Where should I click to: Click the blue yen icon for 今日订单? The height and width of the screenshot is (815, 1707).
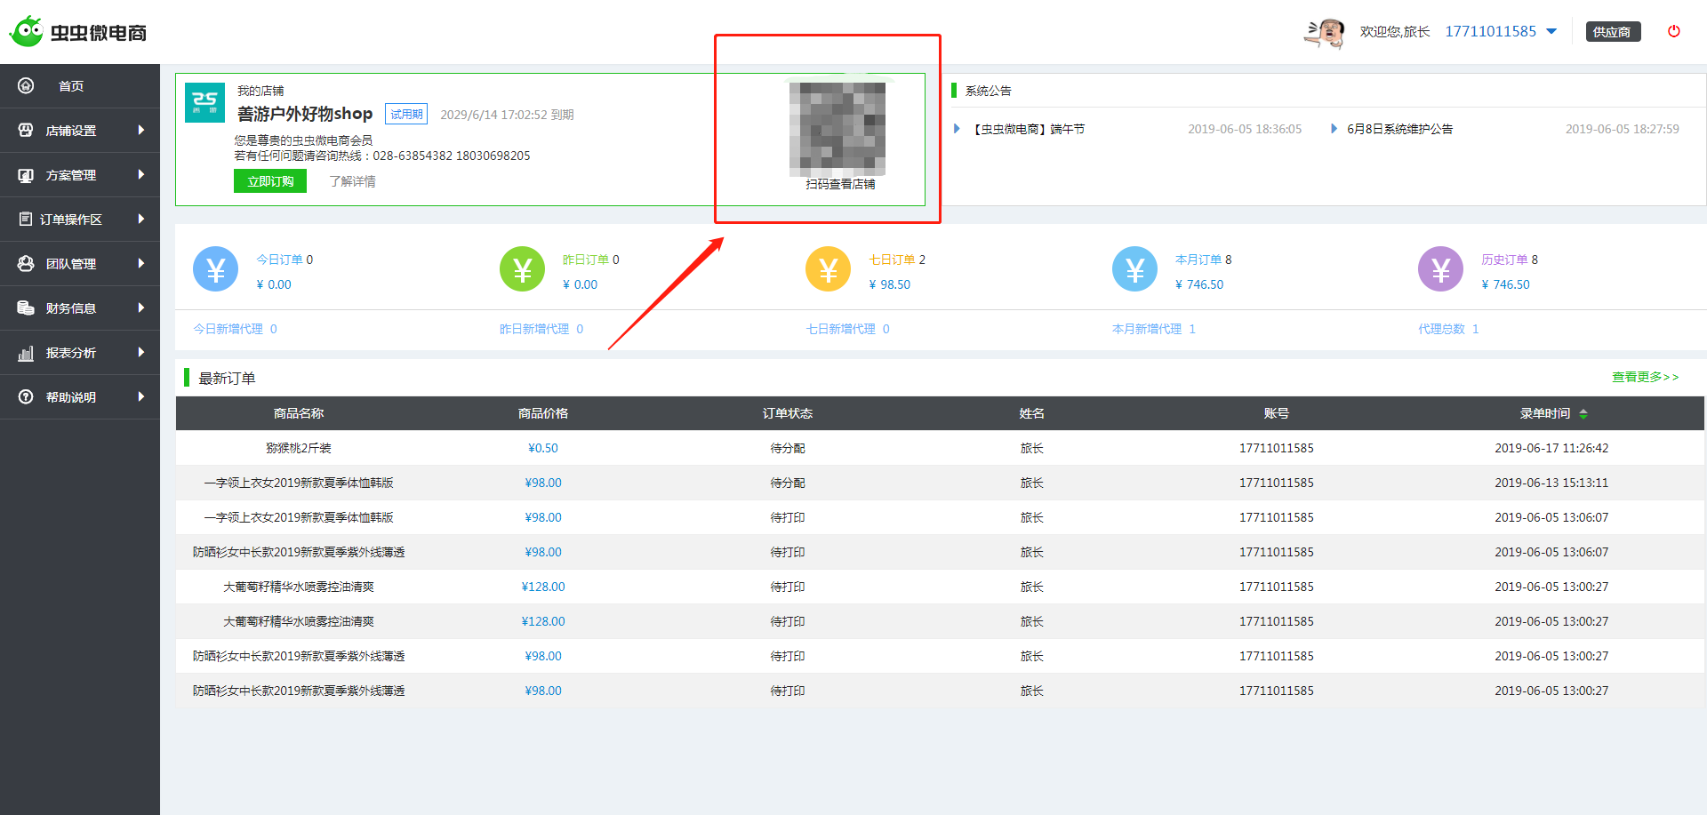(x=215, y=269)
